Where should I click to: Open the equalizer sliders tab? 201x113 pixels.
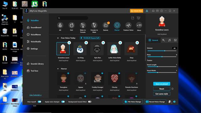[x=175, y=40]
